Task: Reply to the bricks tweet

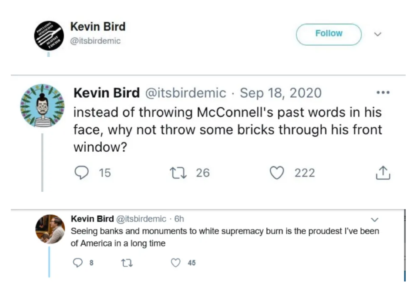Action: click(82, 173)
